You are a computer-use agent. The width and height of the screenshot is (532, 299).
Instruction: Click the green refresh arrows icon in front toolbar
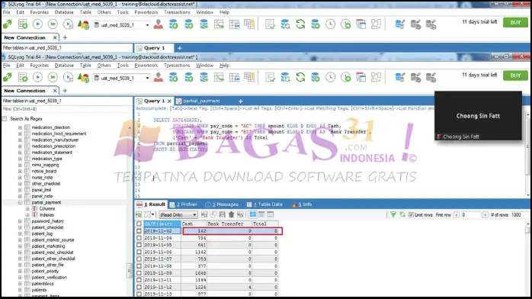pyautogui.click(x=300, y=78)
